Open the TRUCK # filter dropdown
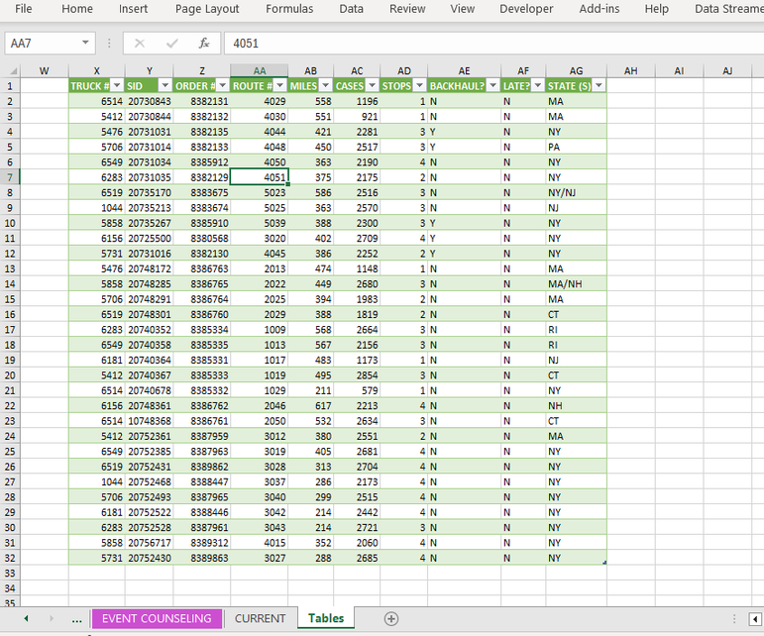 pyautogui.click(x=117, y=86)
